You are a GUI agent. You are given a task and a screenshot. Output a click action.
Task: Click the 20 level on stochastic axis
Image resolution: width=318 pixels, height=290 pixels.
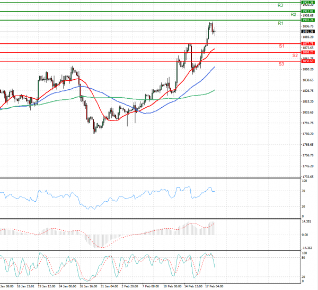(x=303, y=277)
